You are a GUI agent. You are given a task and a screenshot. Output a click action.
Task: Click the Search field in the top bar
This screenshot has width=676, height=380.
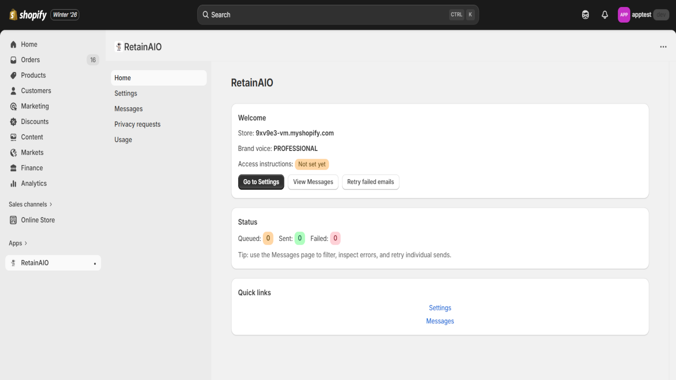[x=338, y=14]
